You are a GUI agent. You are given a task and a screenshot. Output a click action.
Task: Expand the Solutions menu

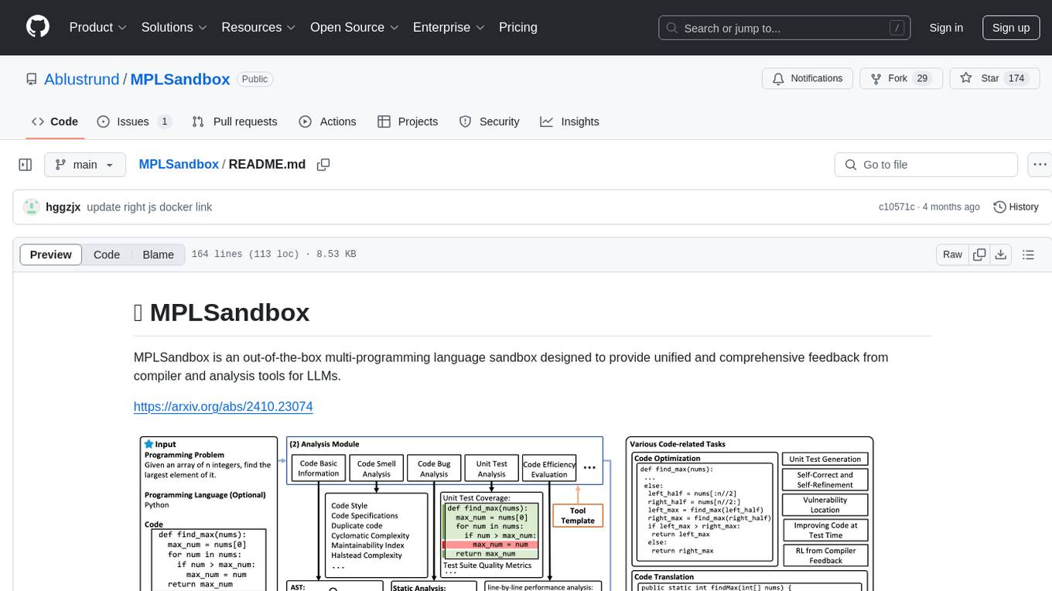pos(174,27)
